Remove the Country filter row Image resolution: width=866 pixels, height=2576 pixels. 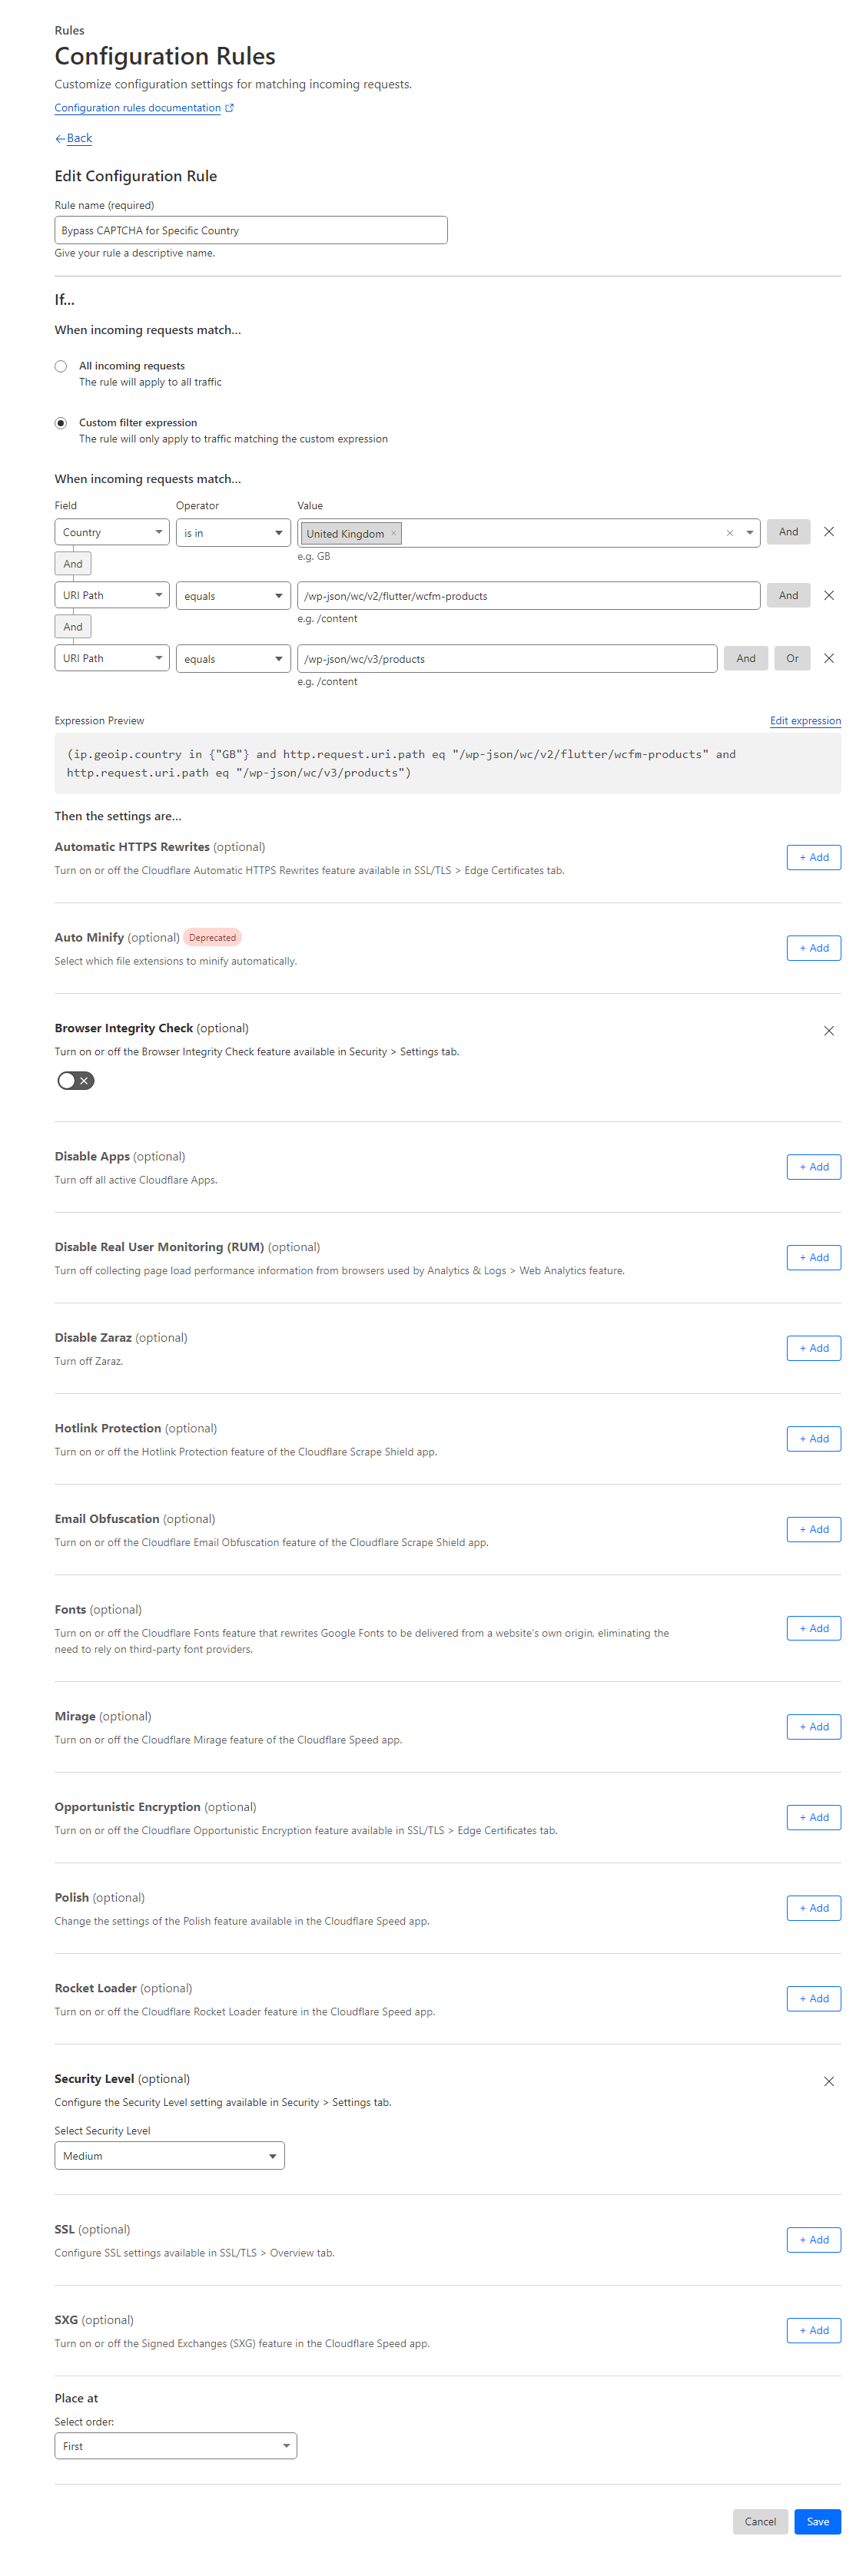(x=828, y=532)
